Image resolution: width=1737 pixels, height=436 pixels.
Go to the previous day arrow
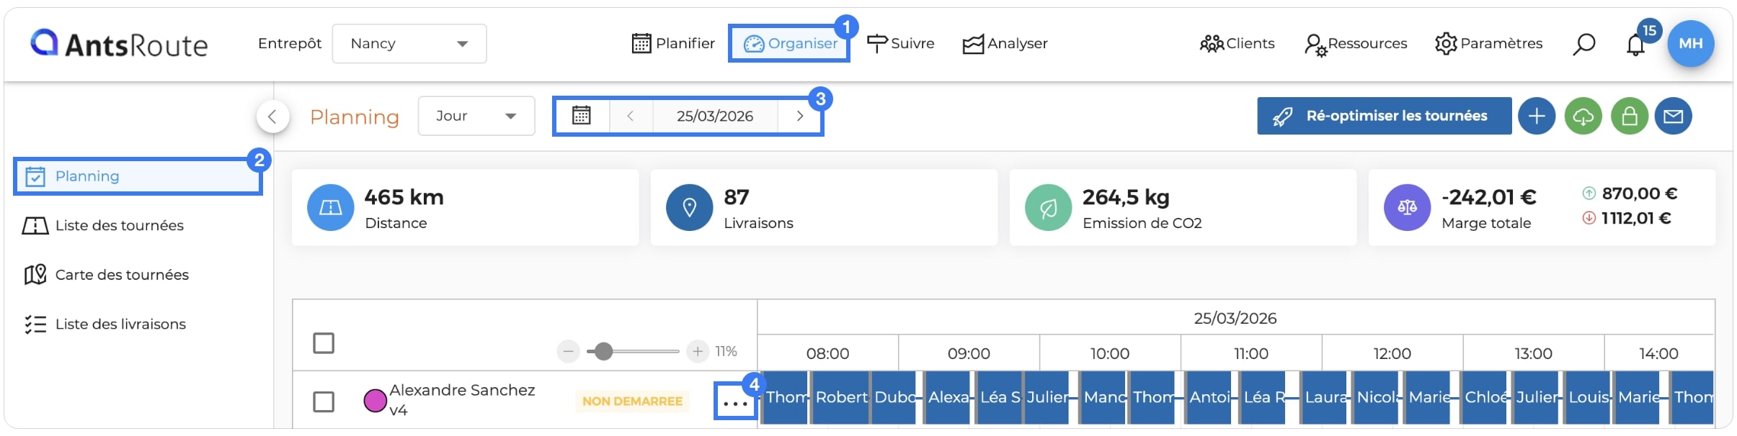pyautogui.click(x=631, y=116)
